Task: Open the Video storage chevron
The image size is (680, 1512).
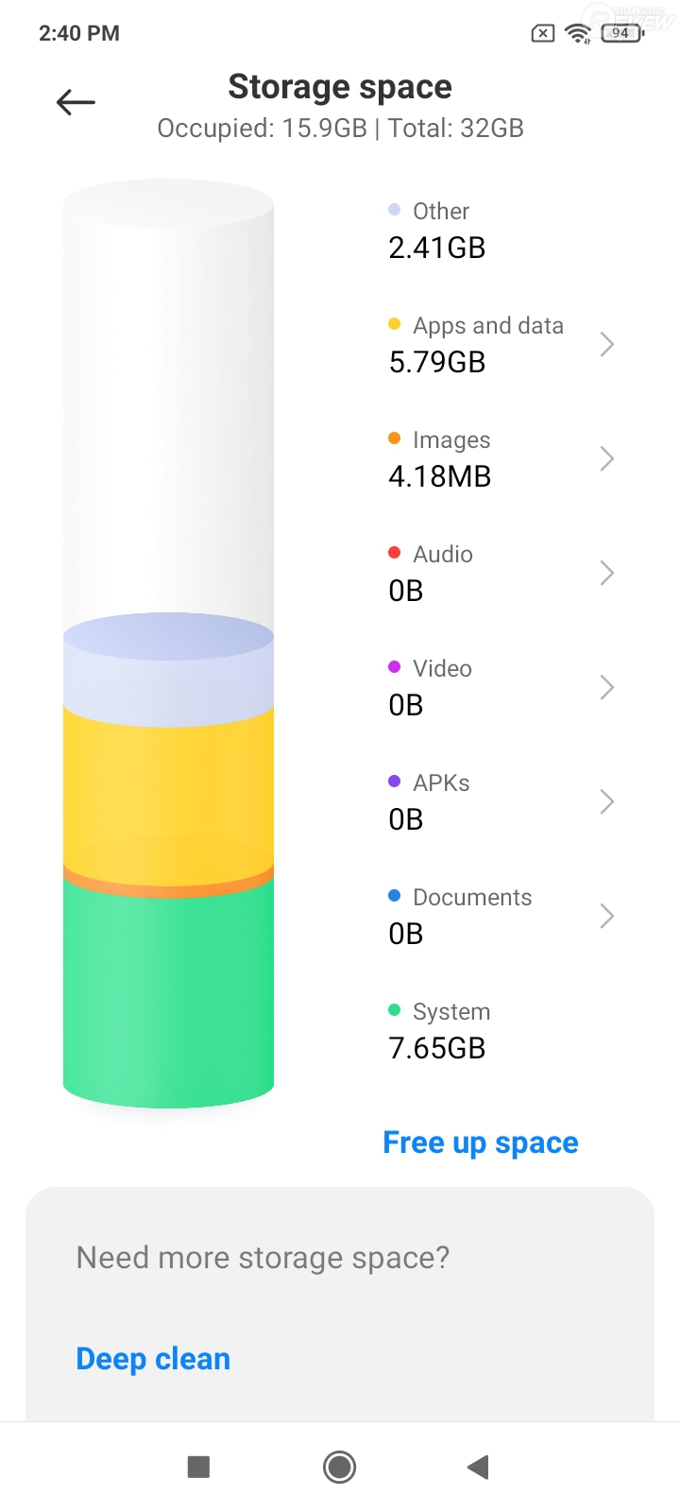Action: click(x=607, y=687)
